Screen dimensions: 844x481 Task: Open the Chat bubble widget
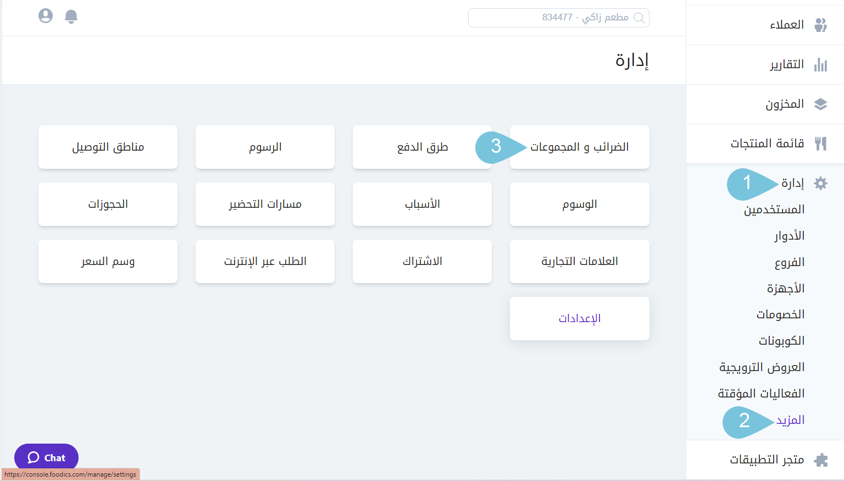46,457
